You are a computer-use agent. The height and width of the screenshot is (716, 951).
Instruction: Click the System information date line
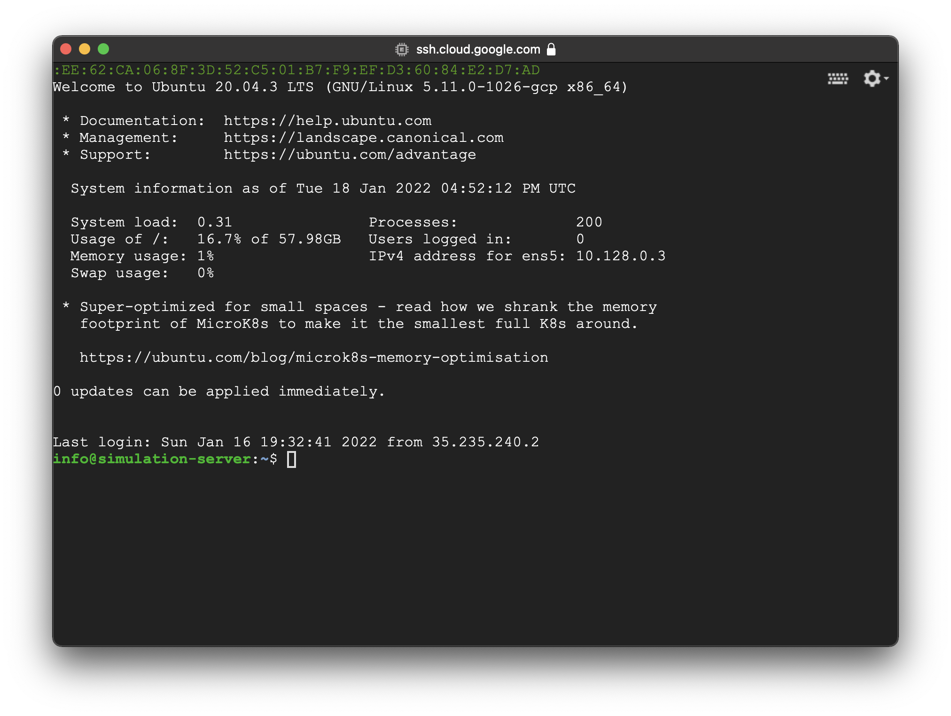tap(323, 188)
